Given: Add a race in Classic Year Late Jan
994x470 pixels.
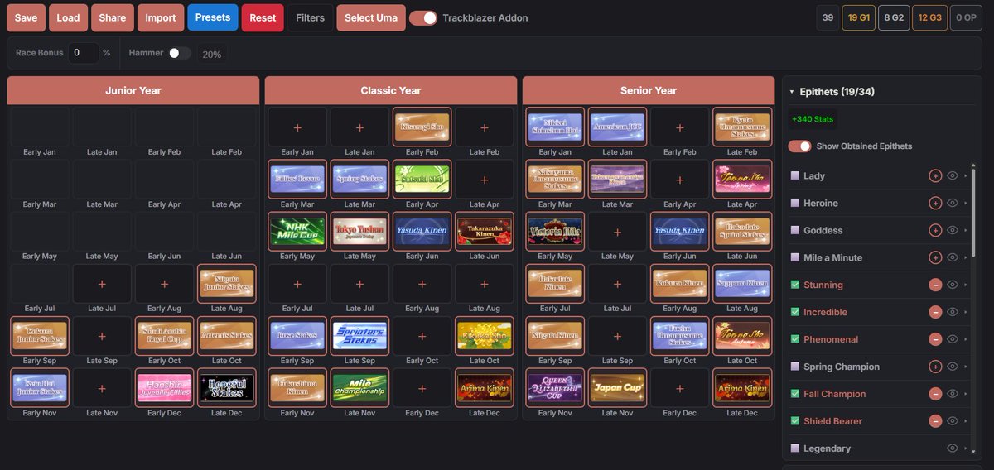Looking at the screenshot, I should coord(359,127).
